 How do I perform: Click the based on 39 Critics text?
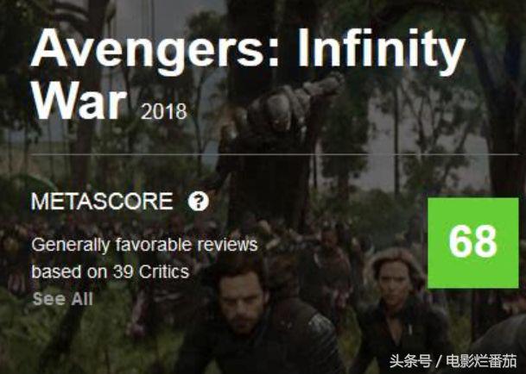pos(111,271)
